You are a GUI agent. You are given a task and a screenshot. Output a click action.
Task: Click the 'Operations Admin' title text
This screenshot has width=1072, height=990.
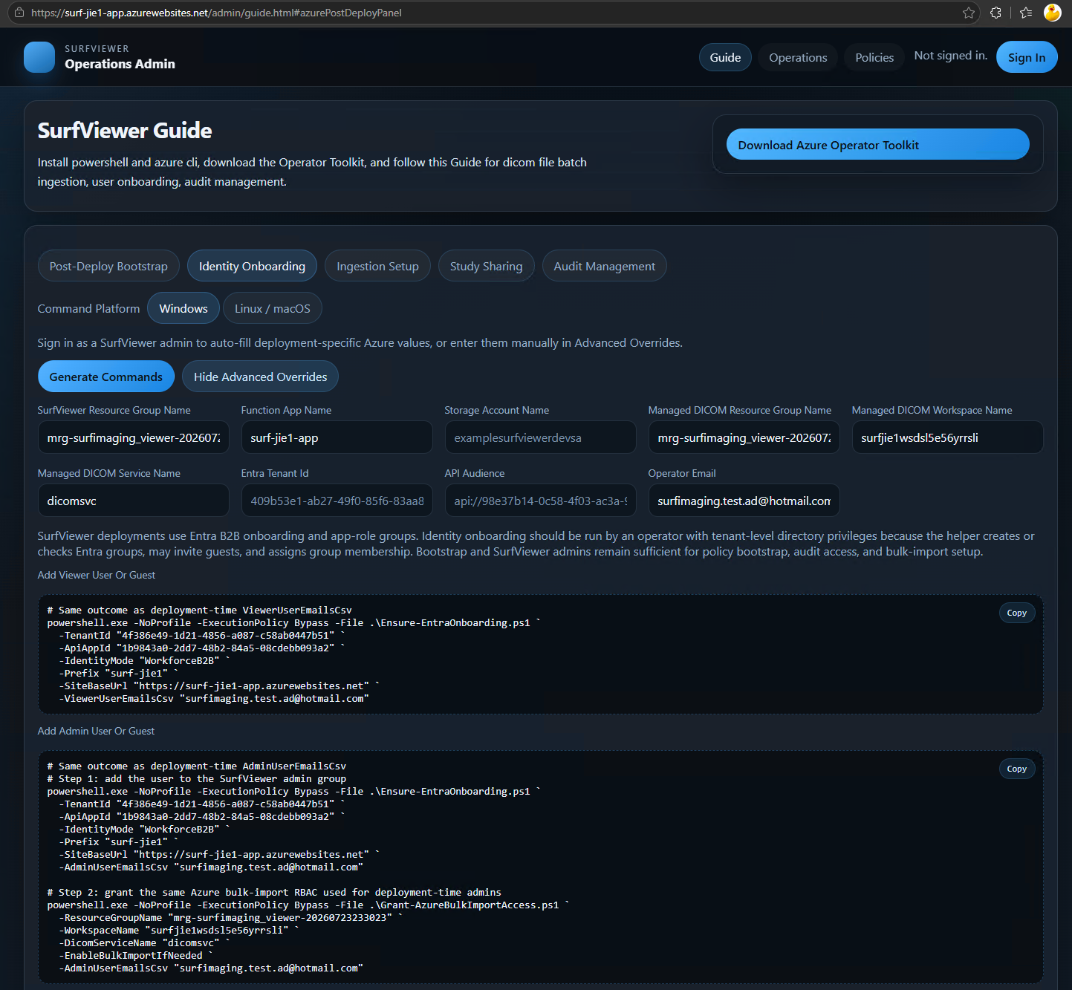(120, 64)
